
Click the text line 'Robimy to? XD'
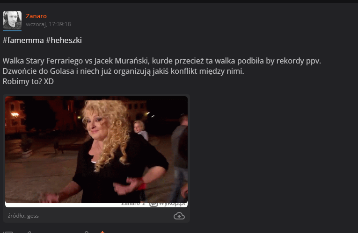click(x=28, y=81)
